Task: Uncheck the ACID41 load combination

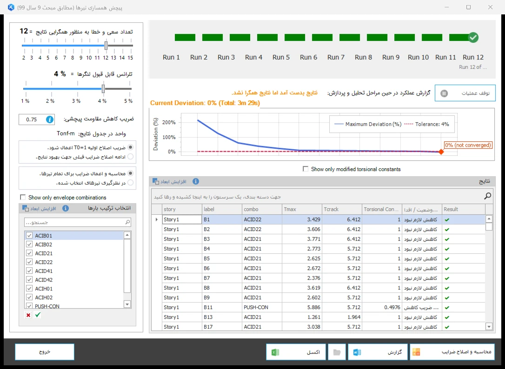Action: click(29, 271)
